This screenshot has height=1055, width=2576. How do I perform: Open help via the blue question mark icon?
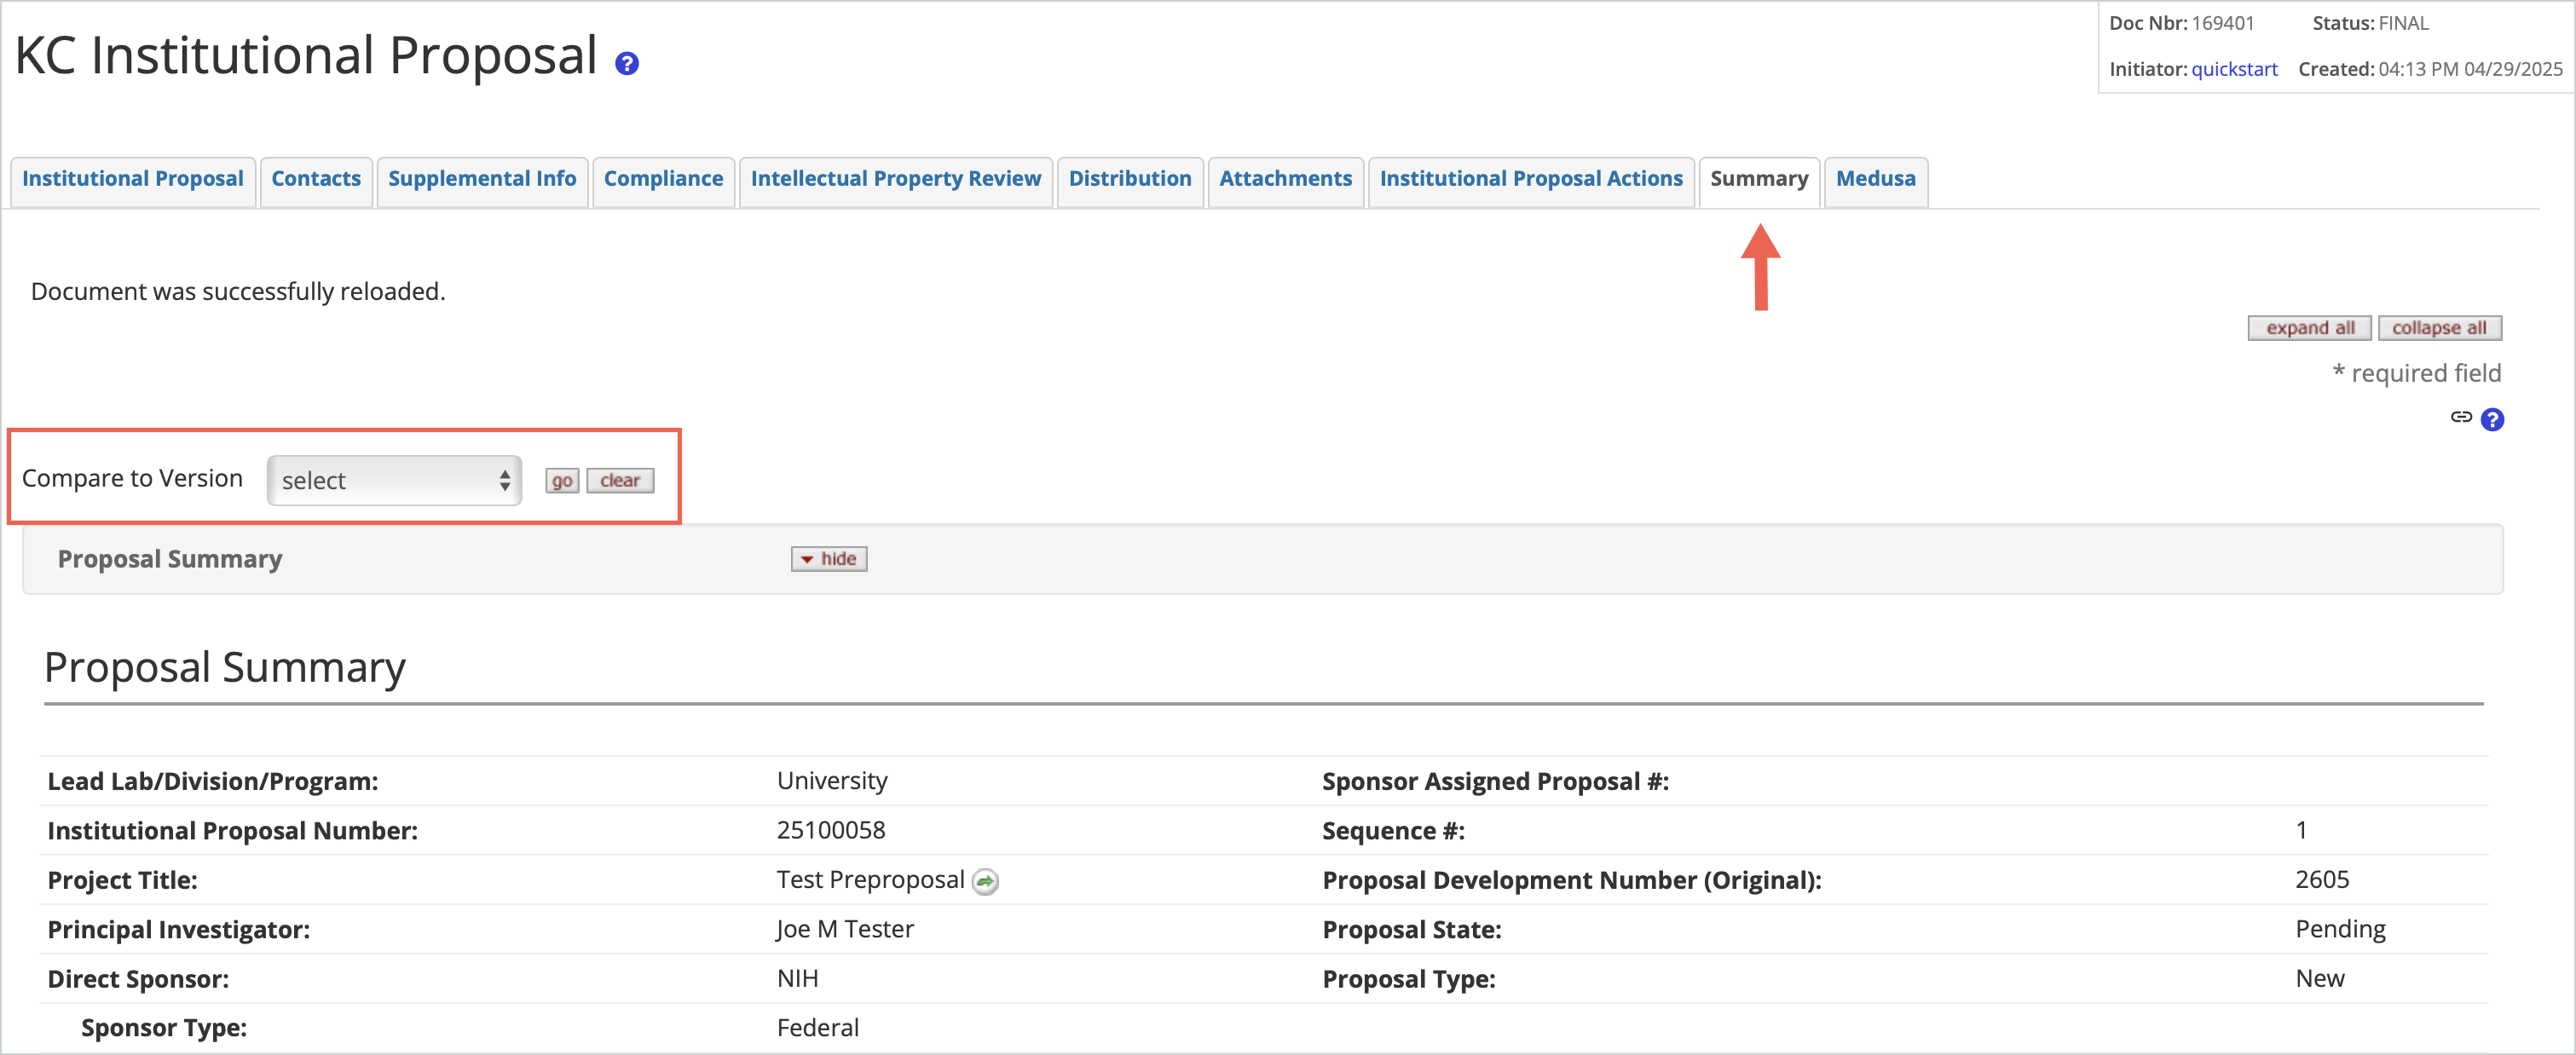click(2492, 419)
